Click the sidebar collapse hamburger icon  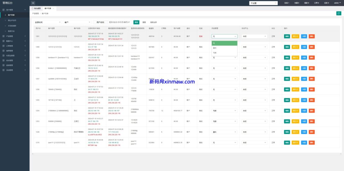click(x=33, y=3)
